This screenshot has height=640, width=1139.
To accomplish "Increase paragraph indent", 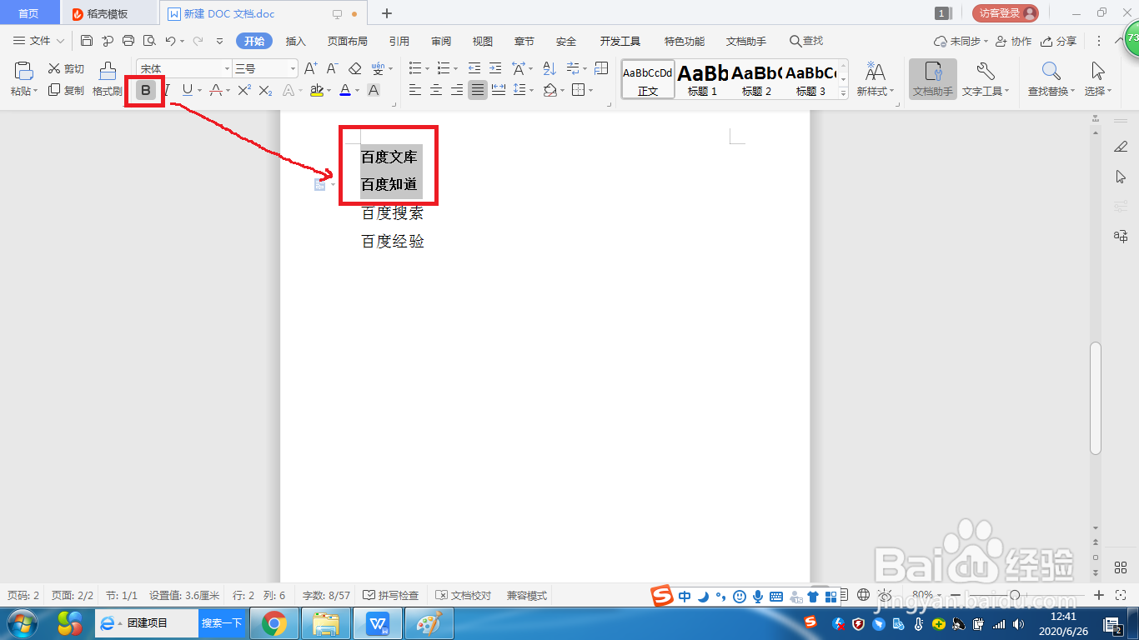I will pyautogui.click(x=496, y=68).
